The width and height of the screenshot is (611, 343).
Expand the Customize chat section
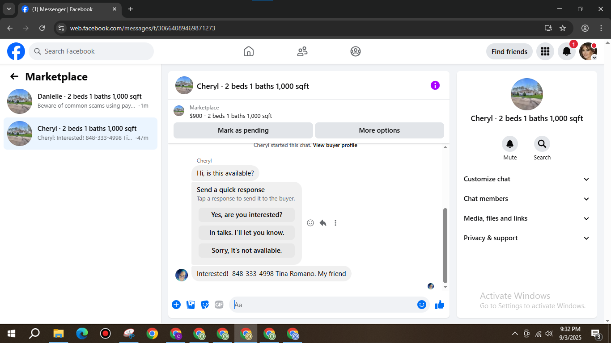click(x=527, y=179)
